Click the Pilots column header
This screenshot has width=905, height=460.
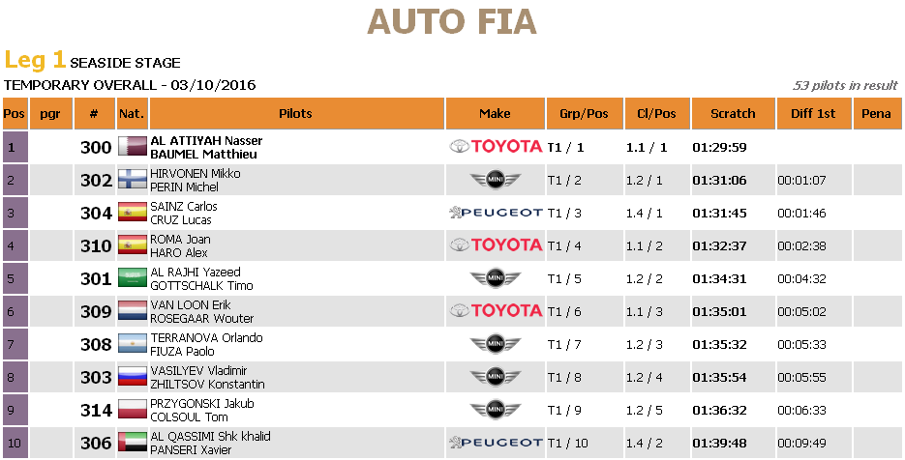[x=295, y=114]
